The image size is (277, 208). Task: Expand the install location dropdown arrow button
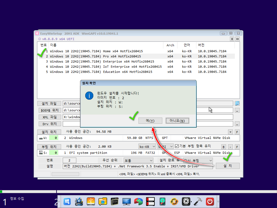230,132
